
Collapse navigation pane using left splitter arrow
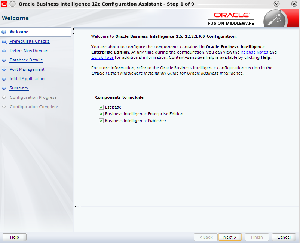(73, 29)
